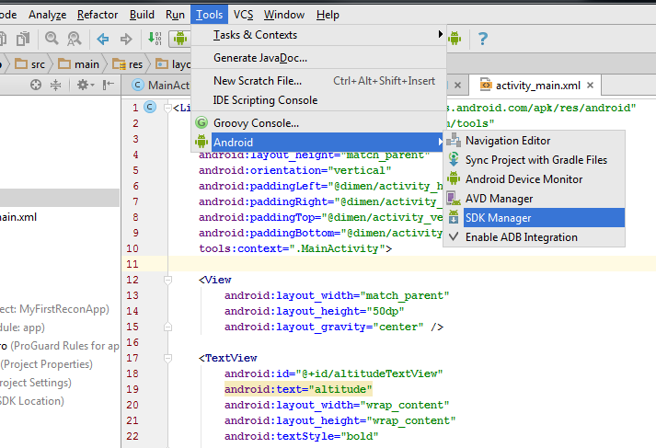Choose Generate JavaDoc menu entry
Viewport: 656px width, 448px height.
pos(318,58)
